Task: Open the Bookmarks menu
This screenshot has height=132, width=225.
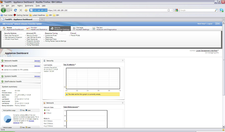Action: coord(29,6)
